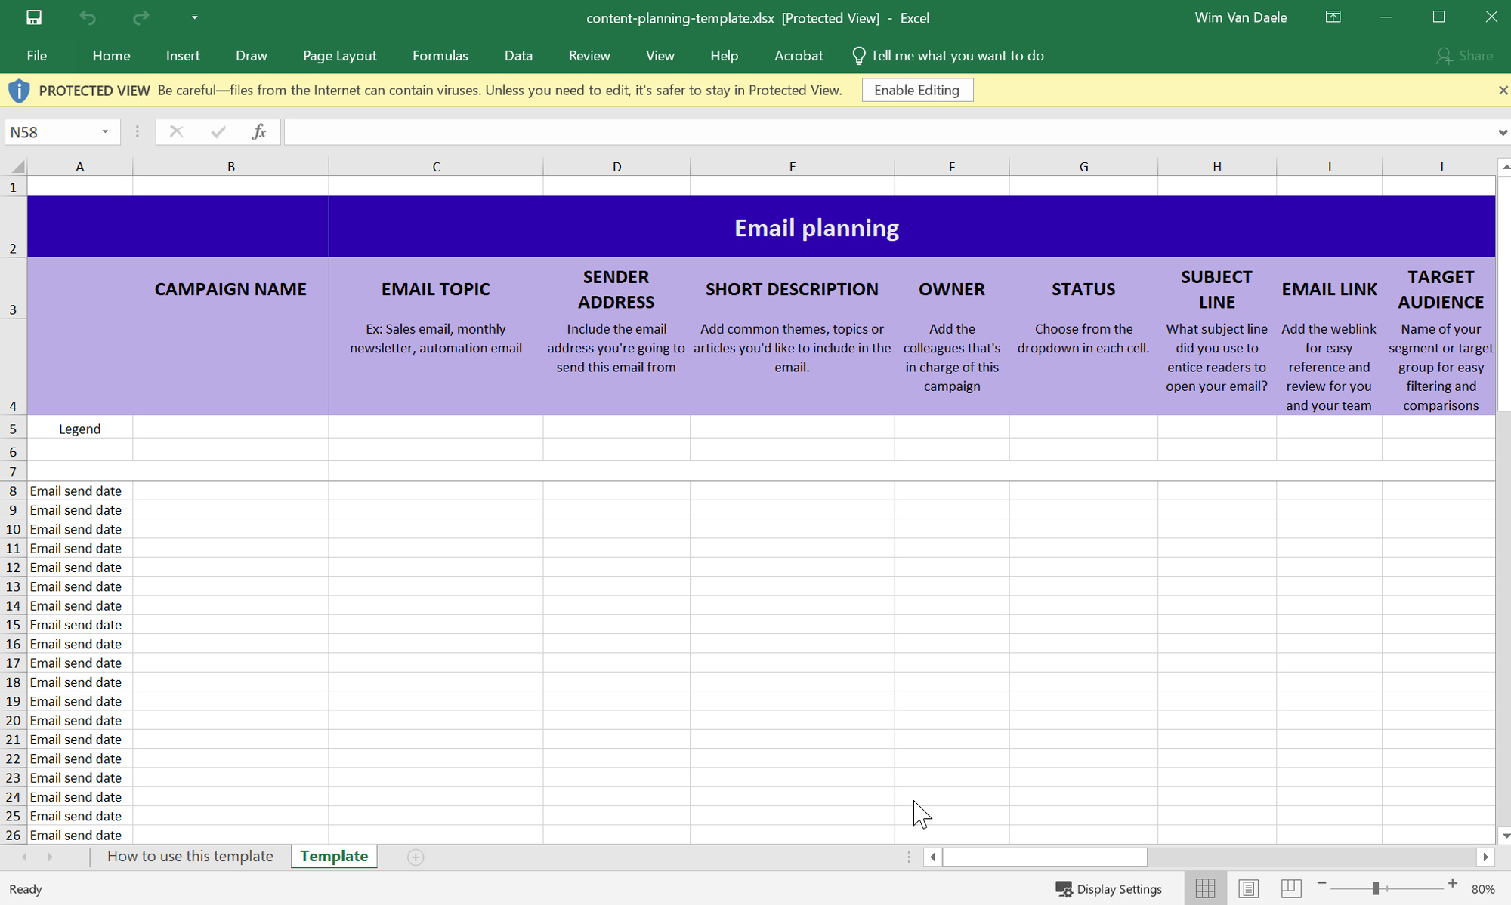This screenshot has height=905, width=1511.
Task: Click the Undo arrow icon
Action: (88, 17)
